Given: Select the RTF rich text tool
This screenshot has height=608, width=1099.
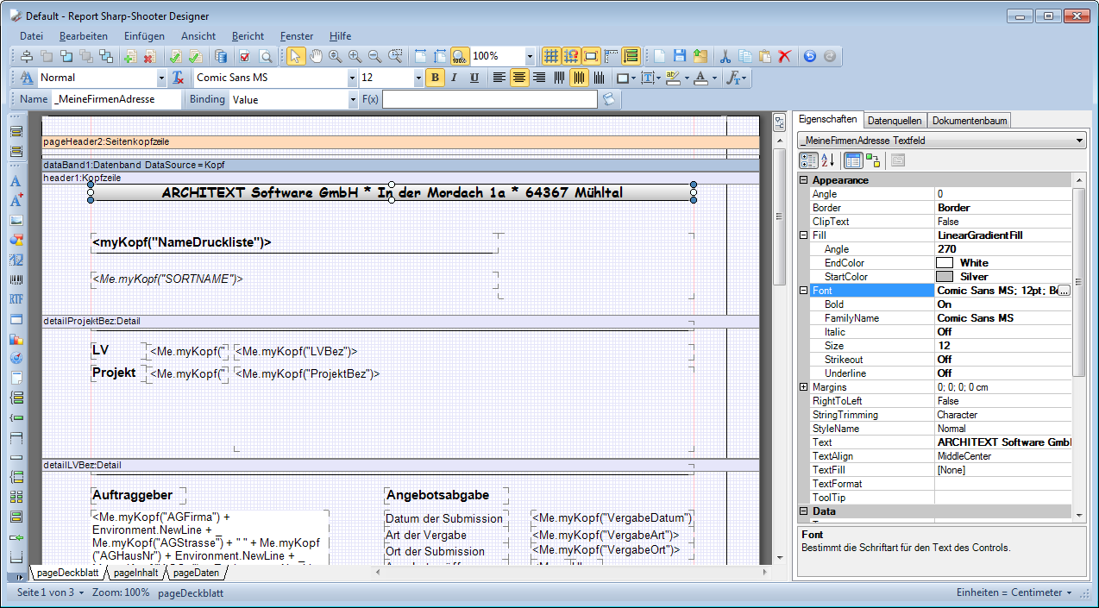Looking at the screenshot, I should tap(16, 299).
